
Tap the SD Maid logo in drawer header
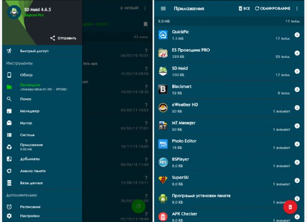(x=14, y=12)
